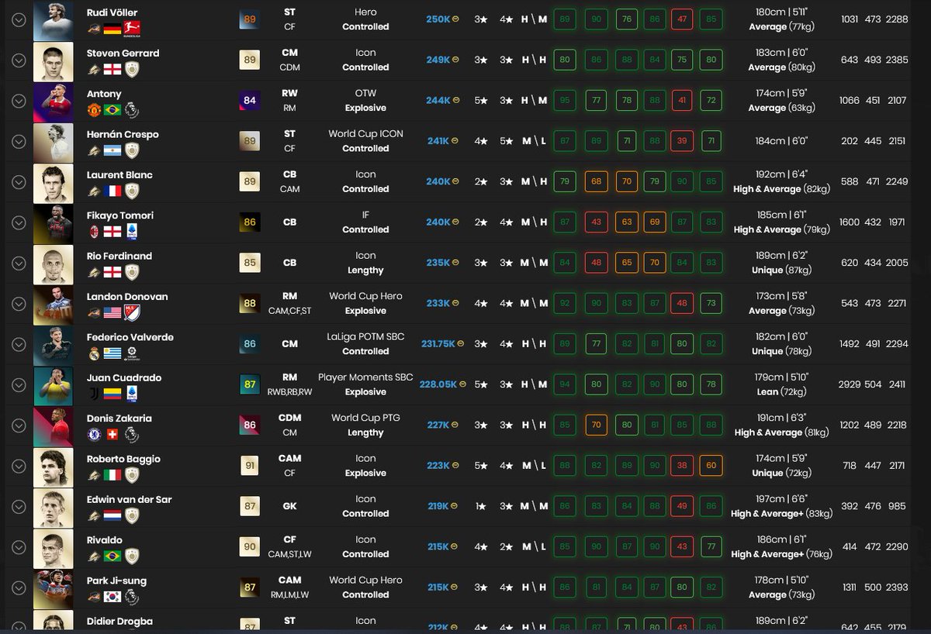Select the Chelsea badge under Denis Zakaria
The width and height of the screenshot is (931, 634).
[93, 434]
